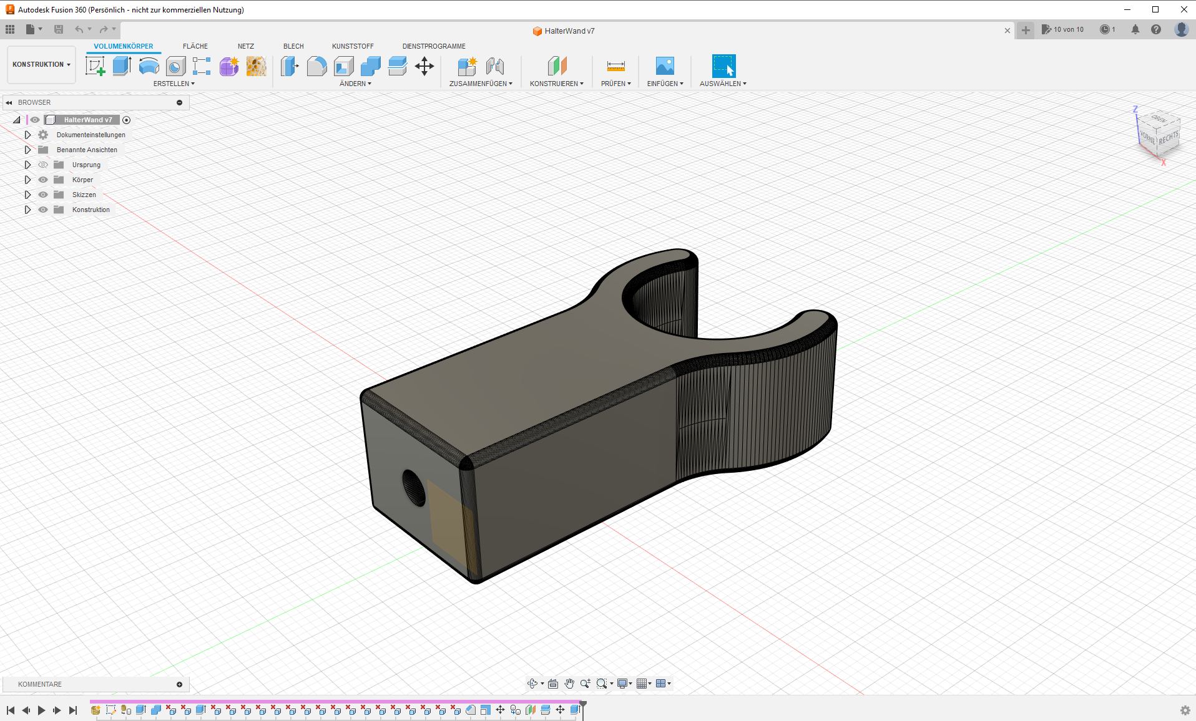The width and height of the screenshot is (1196, 721).
Task: Click the offset plane icon under KONSTRUIEREN
Action: [557, 66]
